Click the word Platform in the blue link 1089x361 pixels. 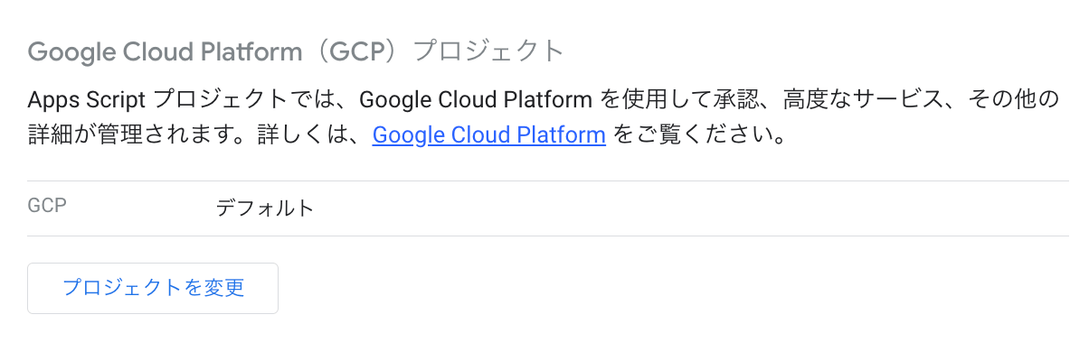562,135
